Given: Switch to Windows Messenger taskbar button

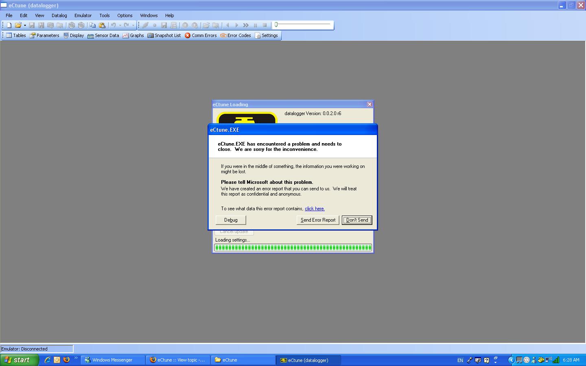Looking at the screenshot, I should click(113, 360).
